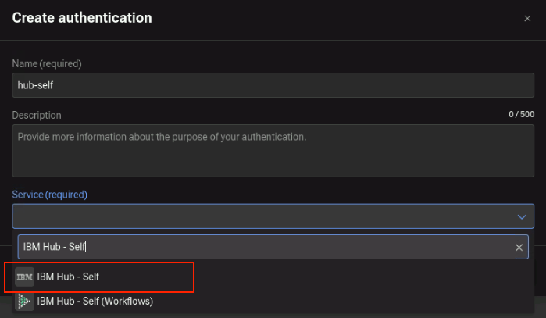Click the divider line below the dialog header
The height and width of the screenshot is (318, 546).
point(273,40)
